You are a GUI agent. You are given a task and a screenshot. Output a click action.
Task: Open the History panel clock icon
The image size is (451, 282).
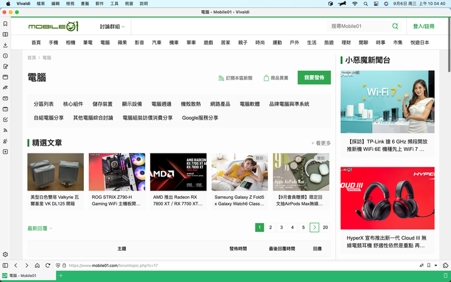pos(5,56)
